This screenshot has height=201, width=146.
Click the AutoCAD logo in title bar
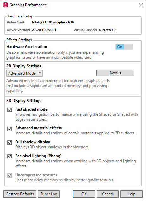(x=5, y=5)
